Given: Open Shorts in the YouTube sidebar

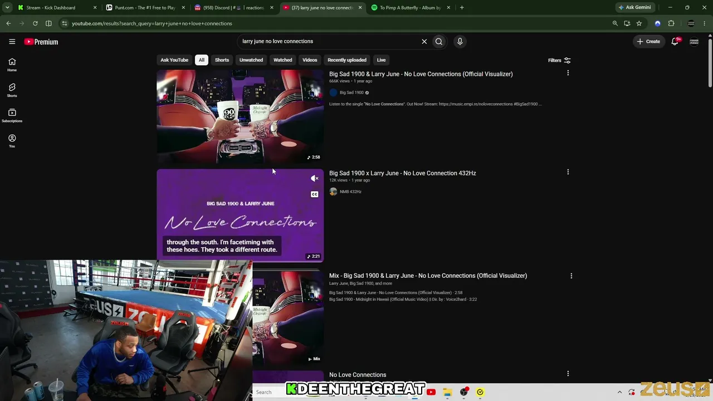Looking at the screenshot, I should pos(12,90).
